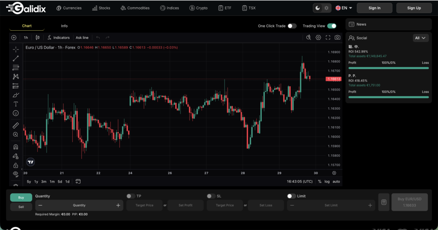Switch chart to fullscreen mode

[x=328, y=38]
